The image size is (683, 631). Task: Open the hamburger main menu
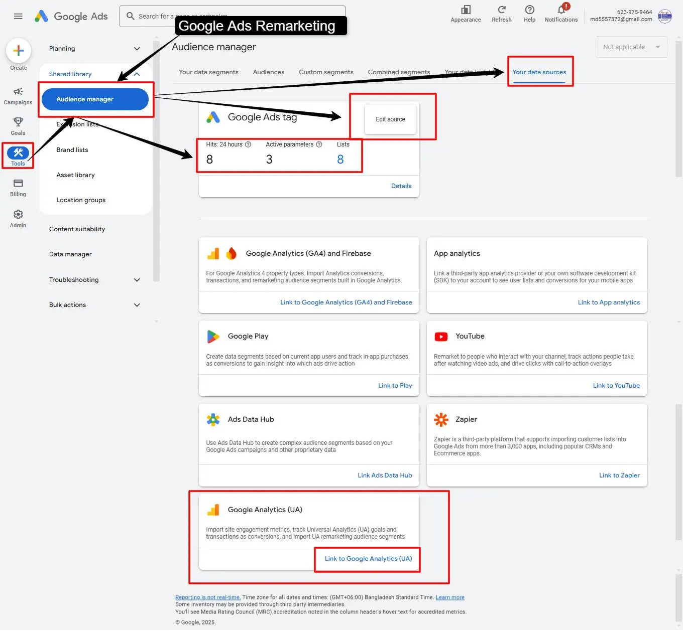pos(18,16)
